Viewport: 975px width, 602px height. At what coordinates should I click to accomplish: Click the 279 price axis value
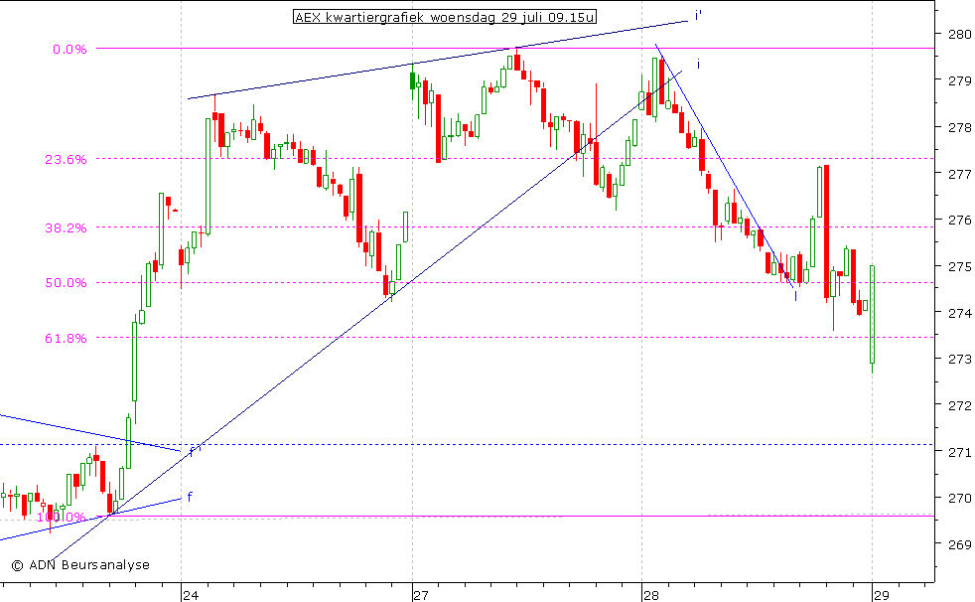pos(959,80)
